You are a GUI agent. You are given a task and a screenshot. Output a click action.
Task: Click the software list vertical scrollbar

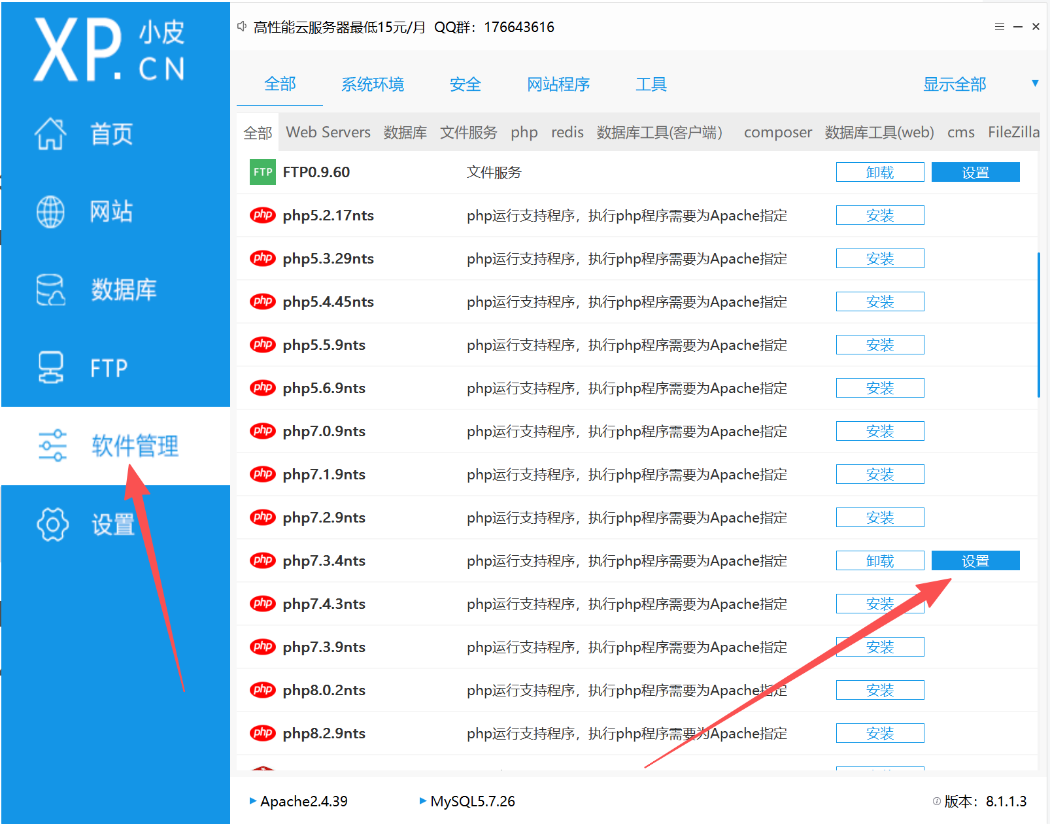coord(1038,325)
